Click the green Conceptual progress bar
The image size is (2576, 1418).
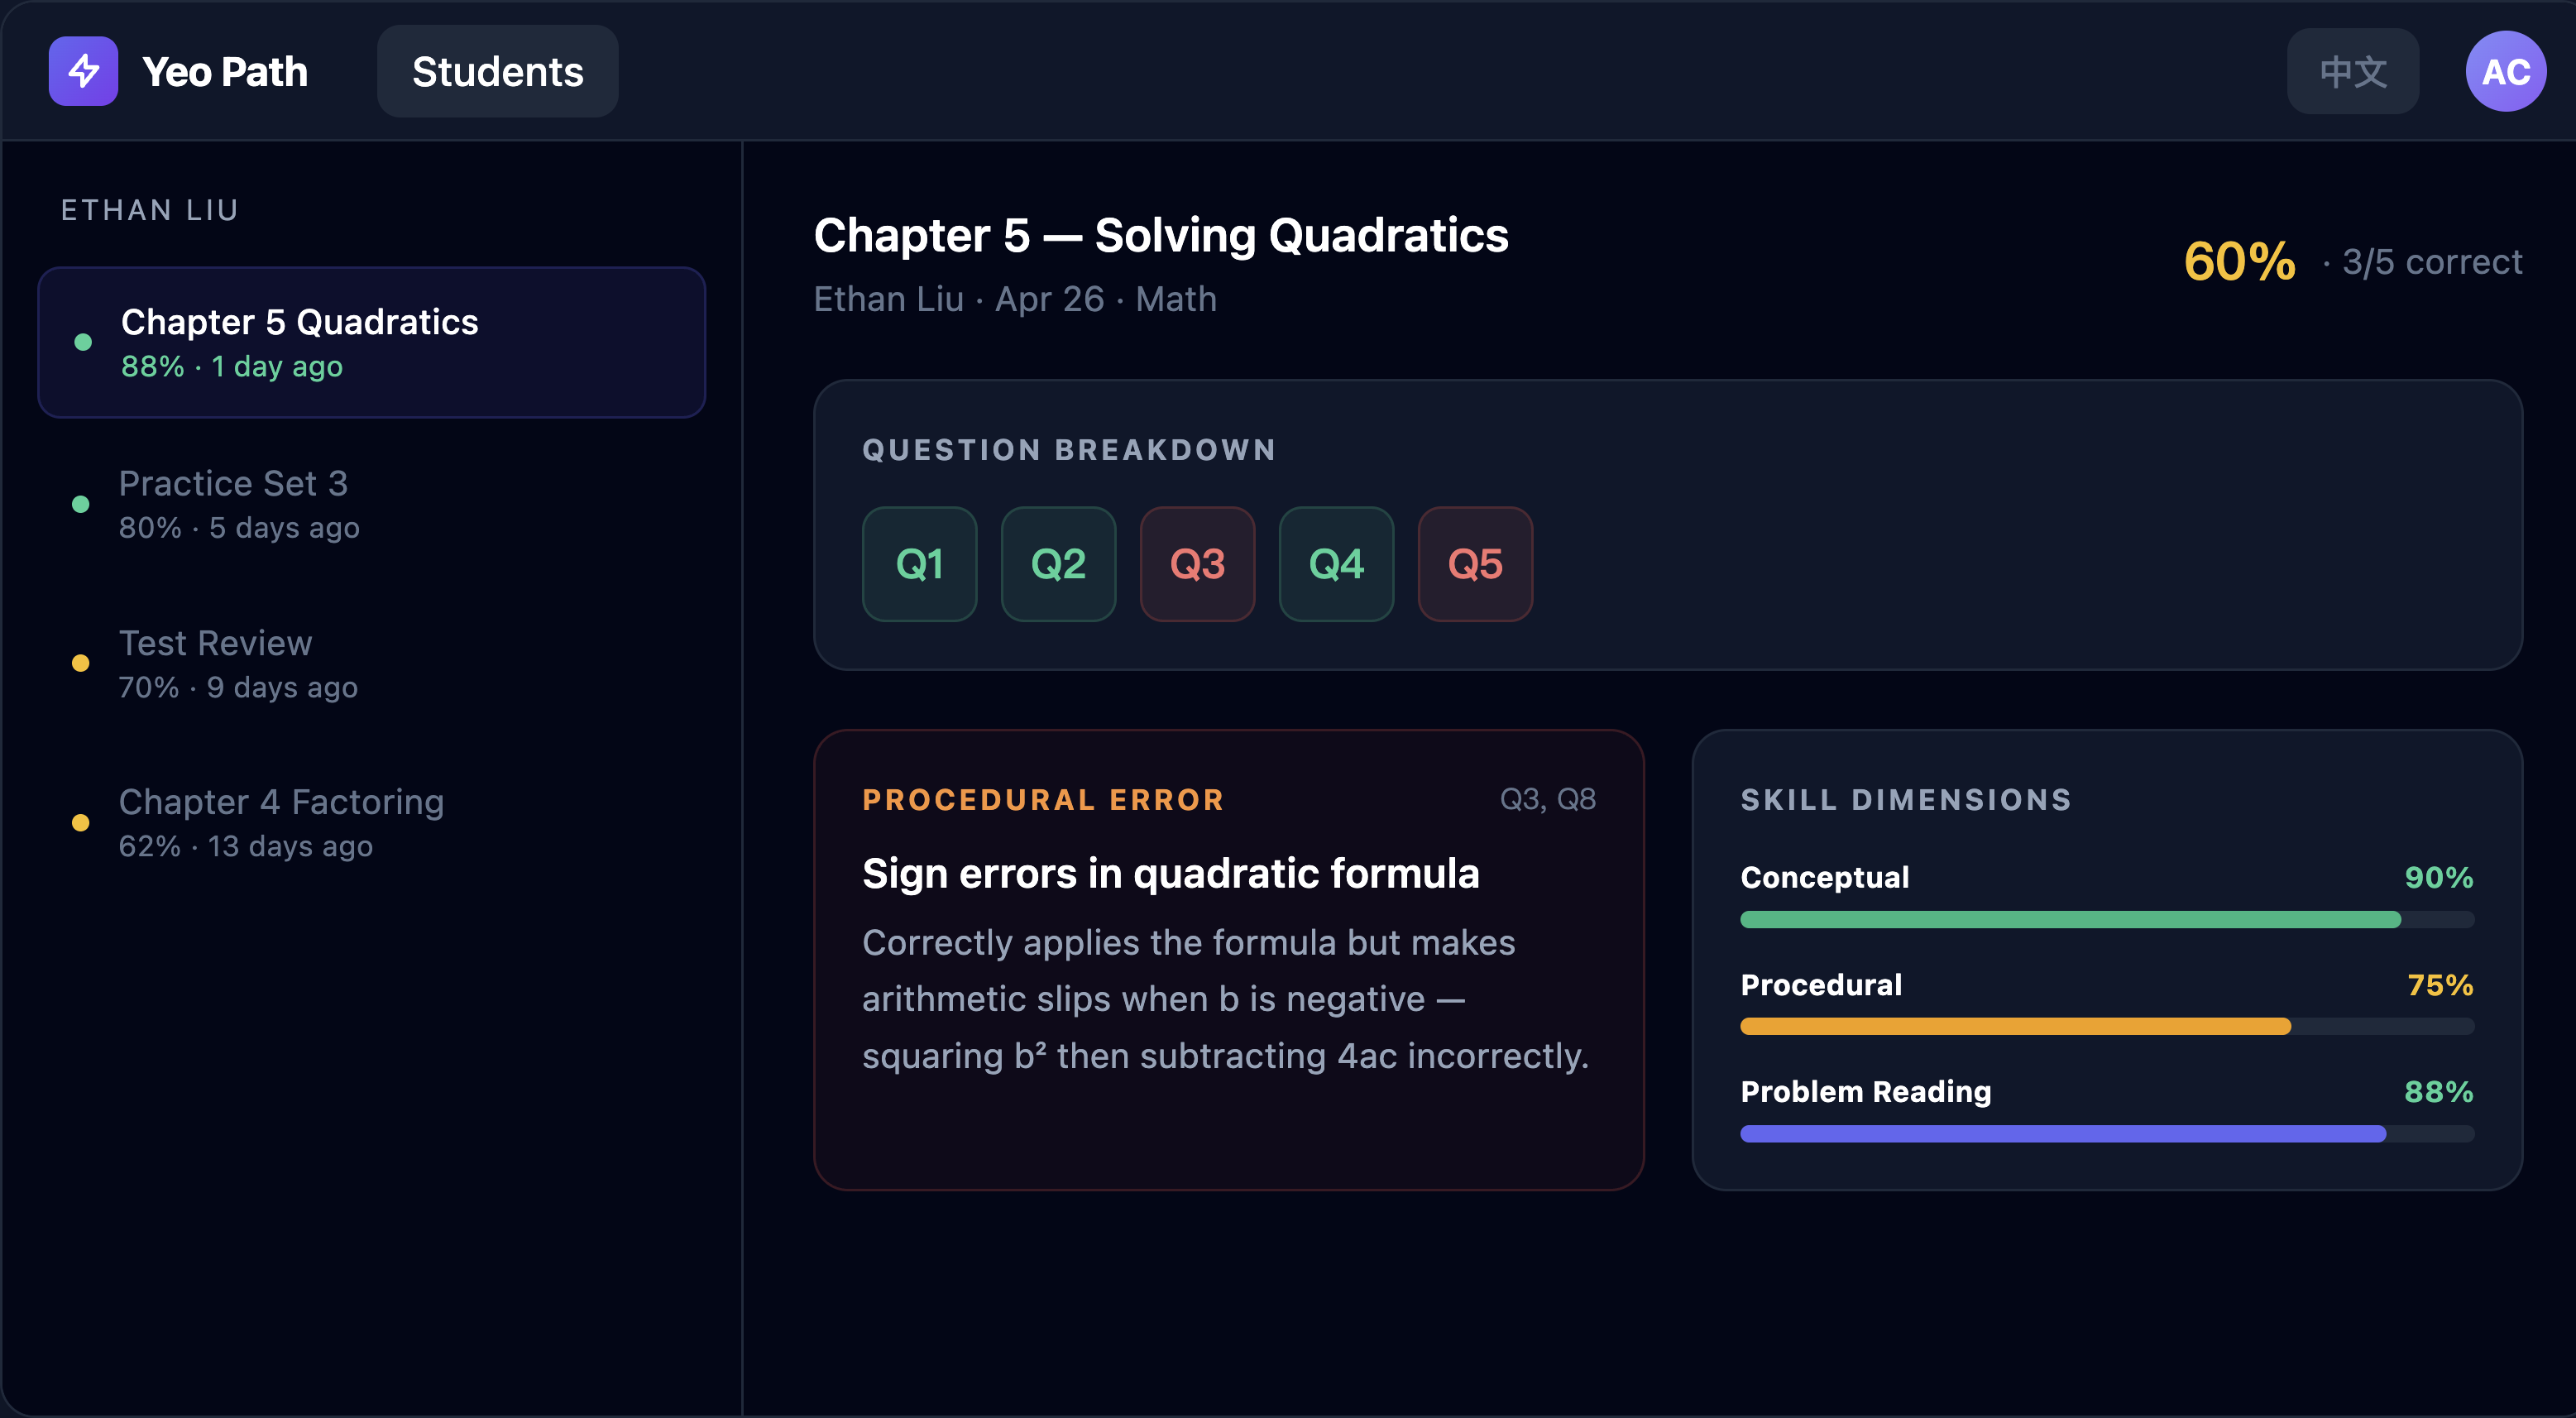tap(2070, 919)
